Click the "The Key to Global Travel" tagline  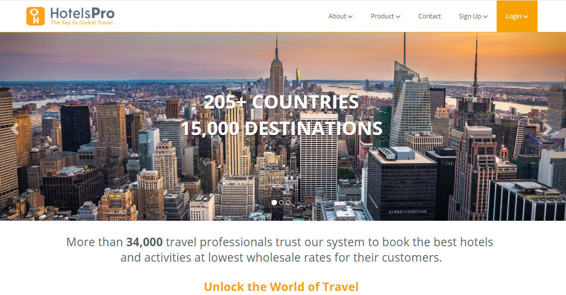[x=81, y=22]
